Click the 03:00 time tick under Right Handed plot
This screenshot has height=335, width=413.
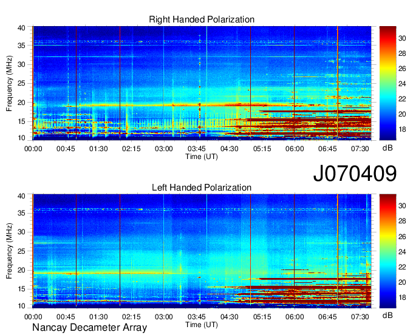coord(164,149)
